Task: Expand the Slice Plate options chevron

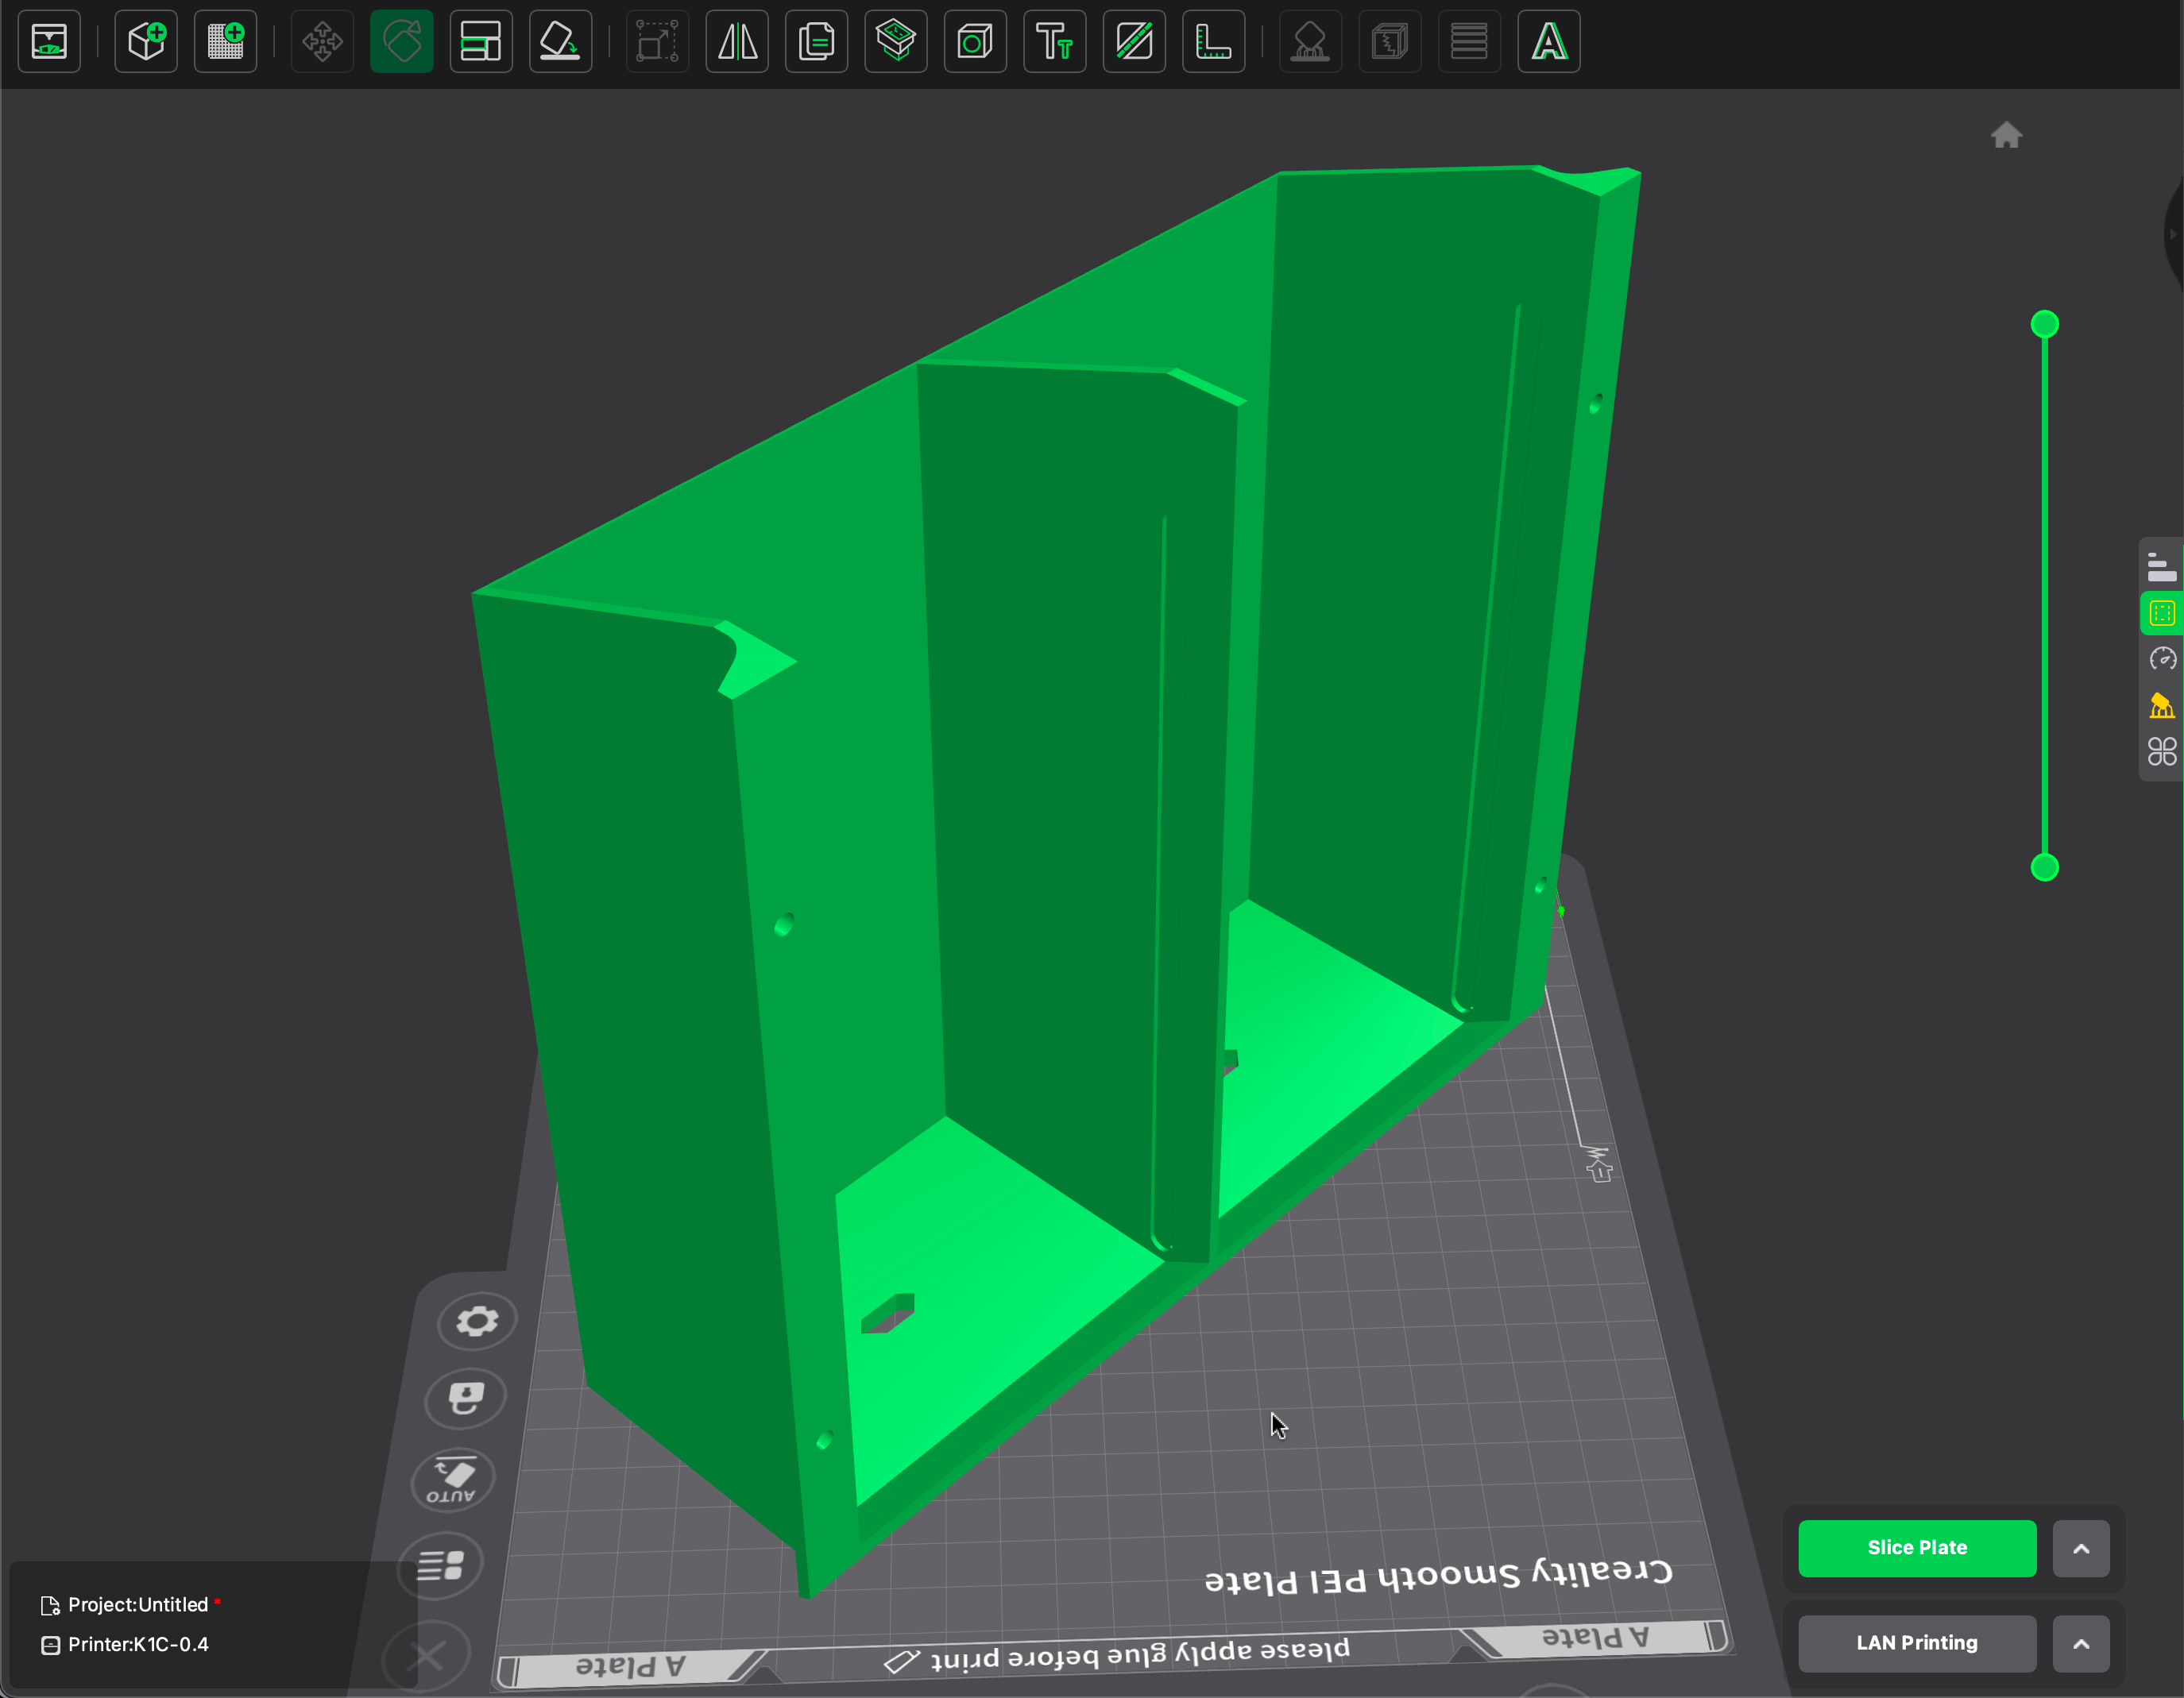Action: coord(2080,1548)
